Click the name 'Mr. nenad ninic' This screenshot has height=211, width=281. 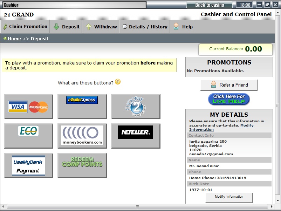tap(204, 166)
